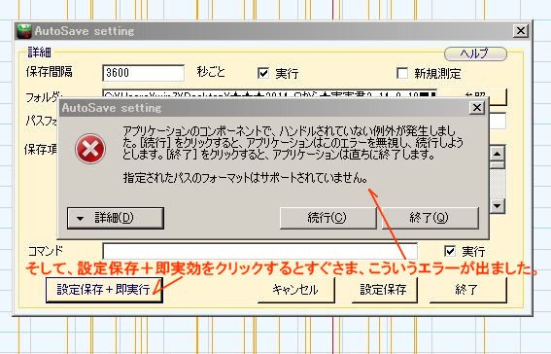Image resolution: width=551 pixels, height=354 pixels.
Task: Click the red error icon in dialog
Action: tap(90, 149)
